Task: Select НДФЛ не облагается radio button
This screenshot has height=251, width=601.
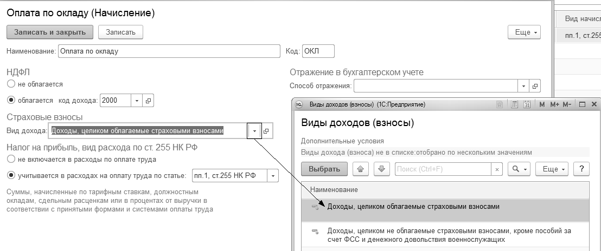Action: click(x=11, y=84)
